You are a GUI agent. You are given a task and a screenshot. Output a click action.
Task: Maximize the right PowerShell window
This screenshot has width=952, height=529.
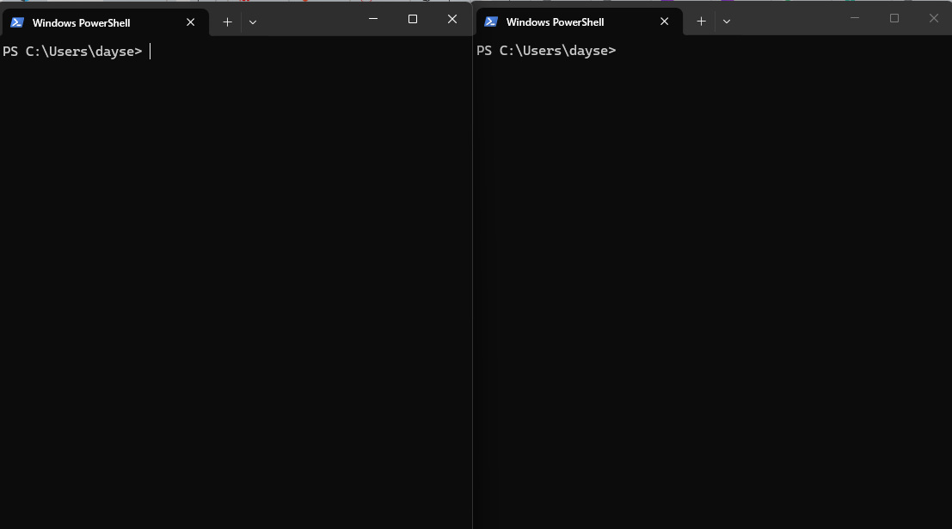coord(894,18)
